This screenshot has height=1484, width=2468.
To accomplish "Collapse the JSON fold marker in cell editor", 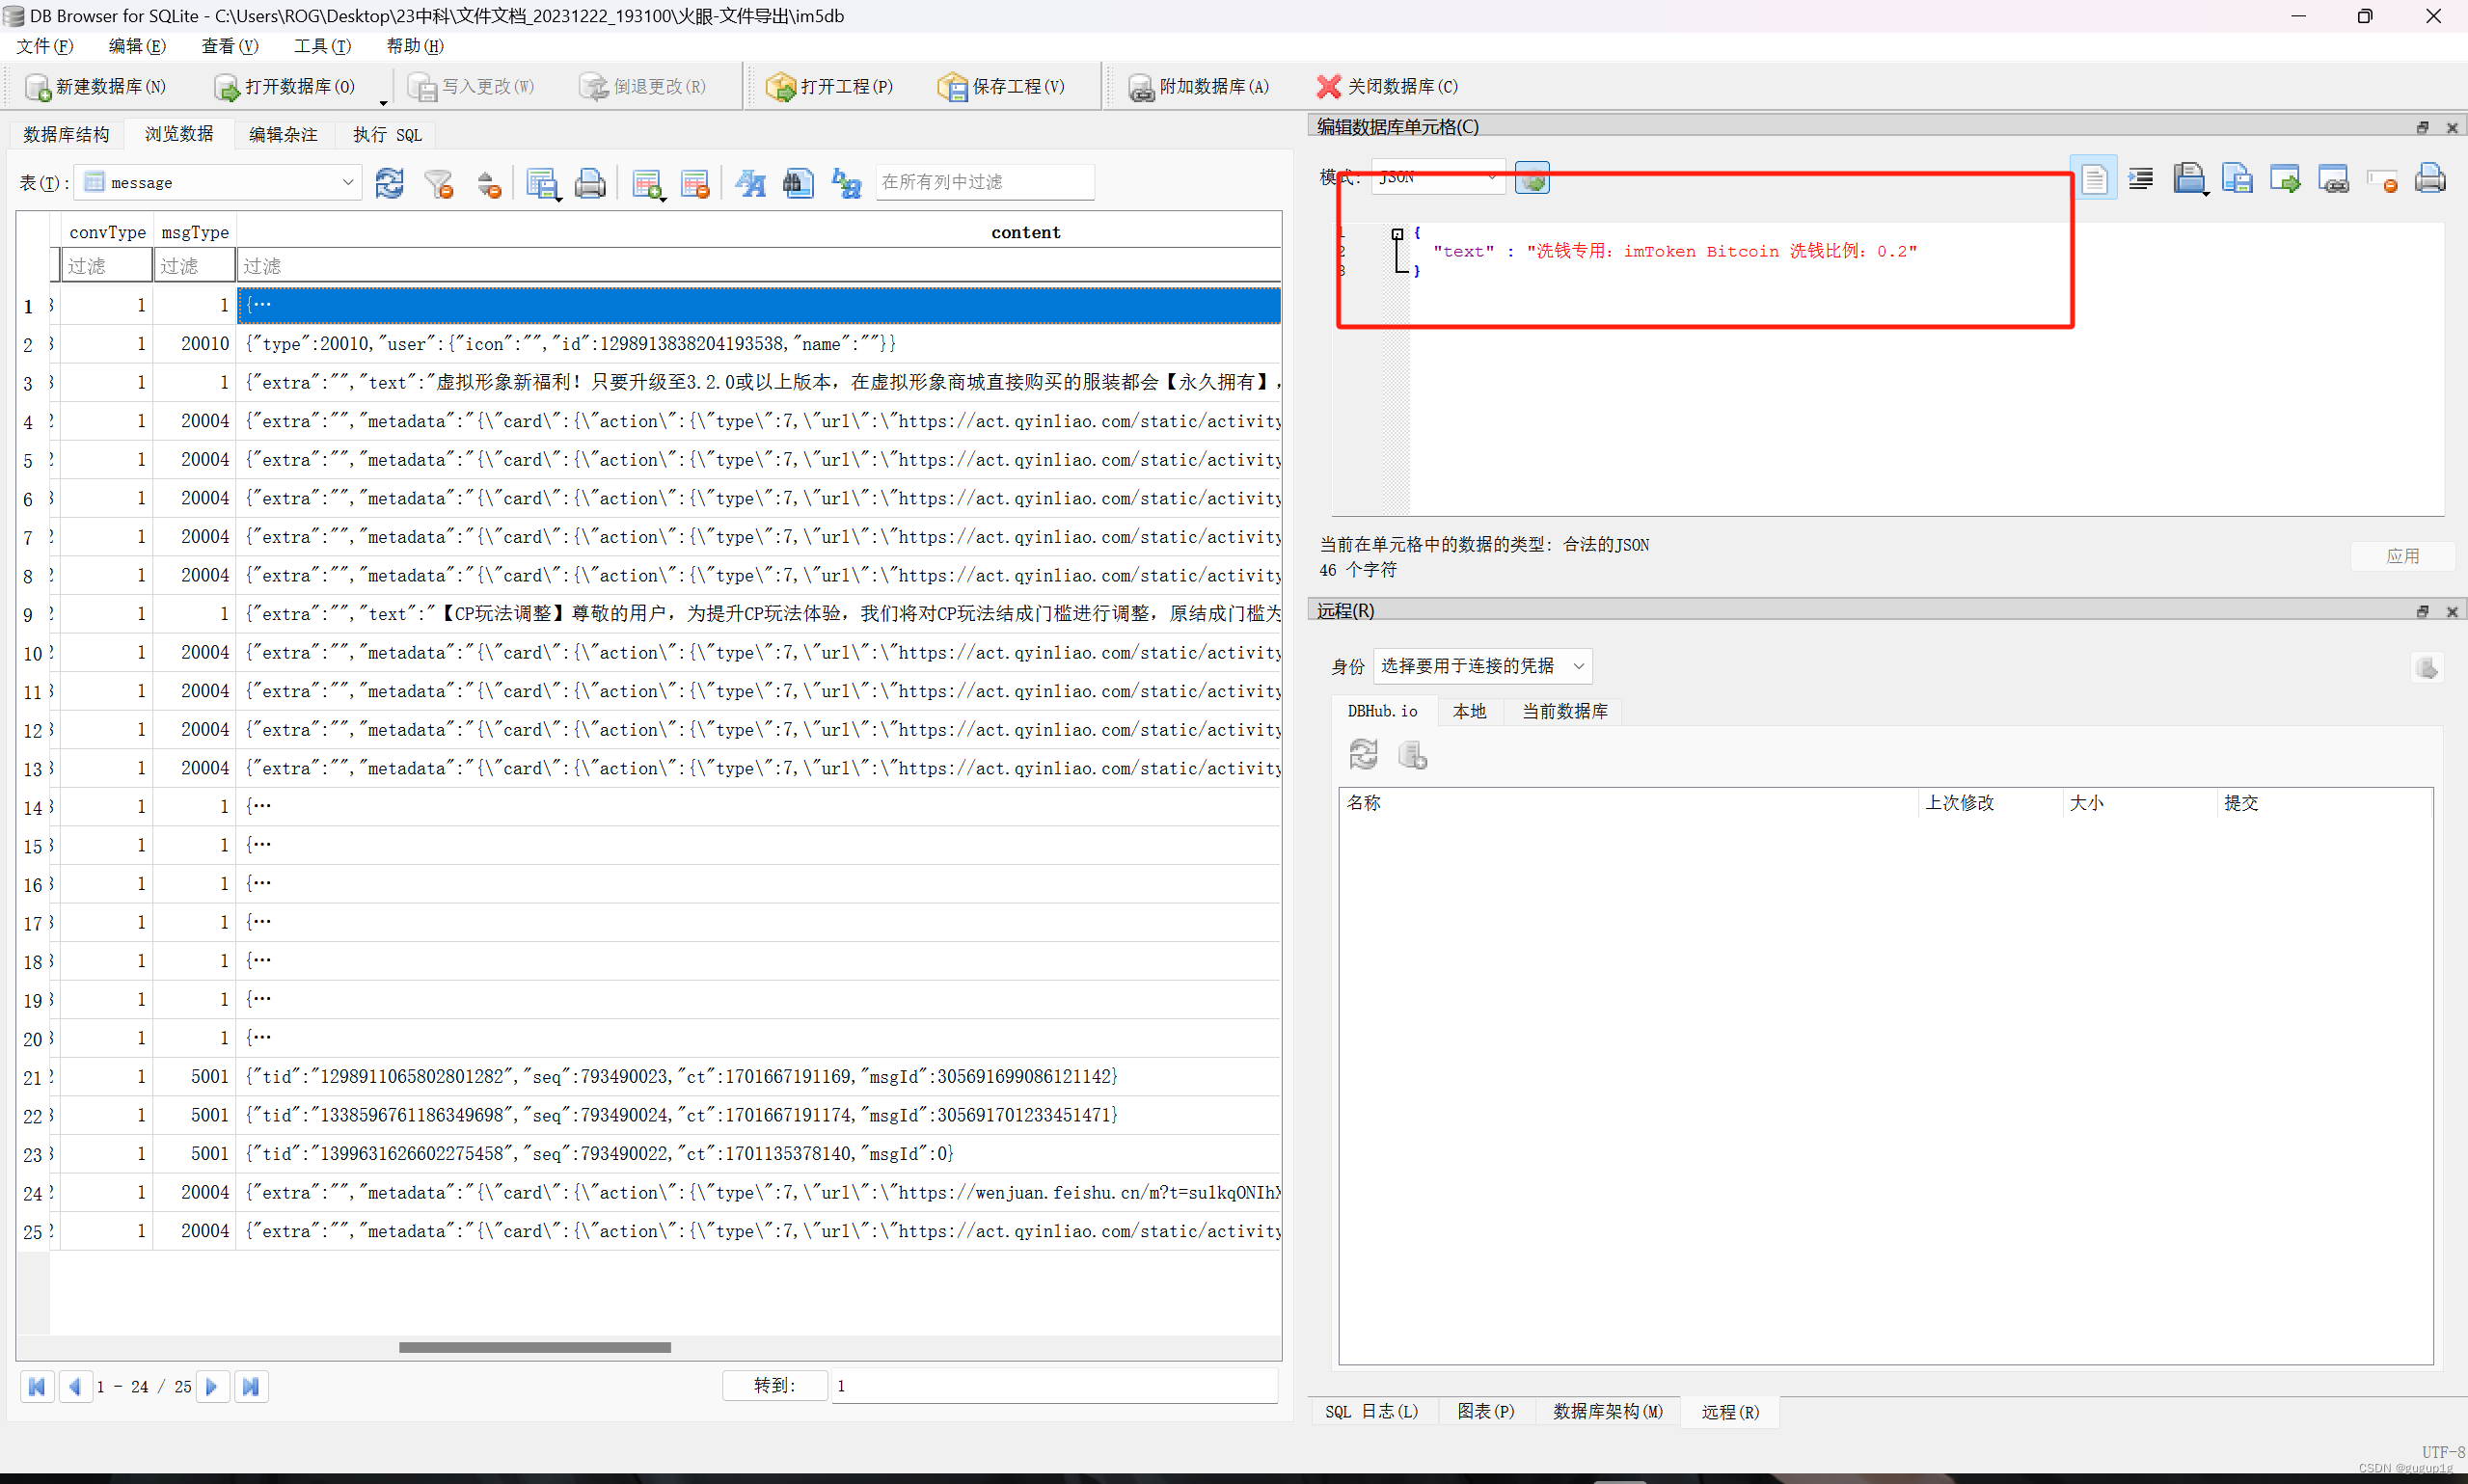I will (1397, 233).
